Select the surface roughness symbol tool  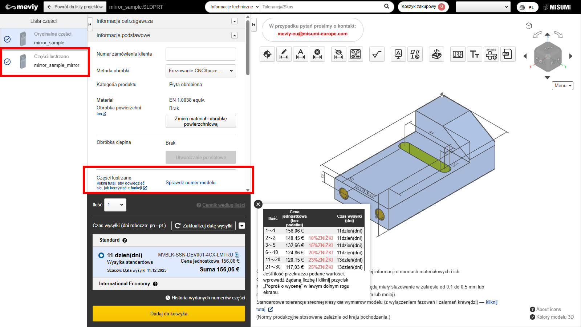[x=377, y=54]
